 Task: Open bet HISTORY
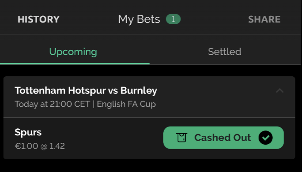click(x=38, y=19)
